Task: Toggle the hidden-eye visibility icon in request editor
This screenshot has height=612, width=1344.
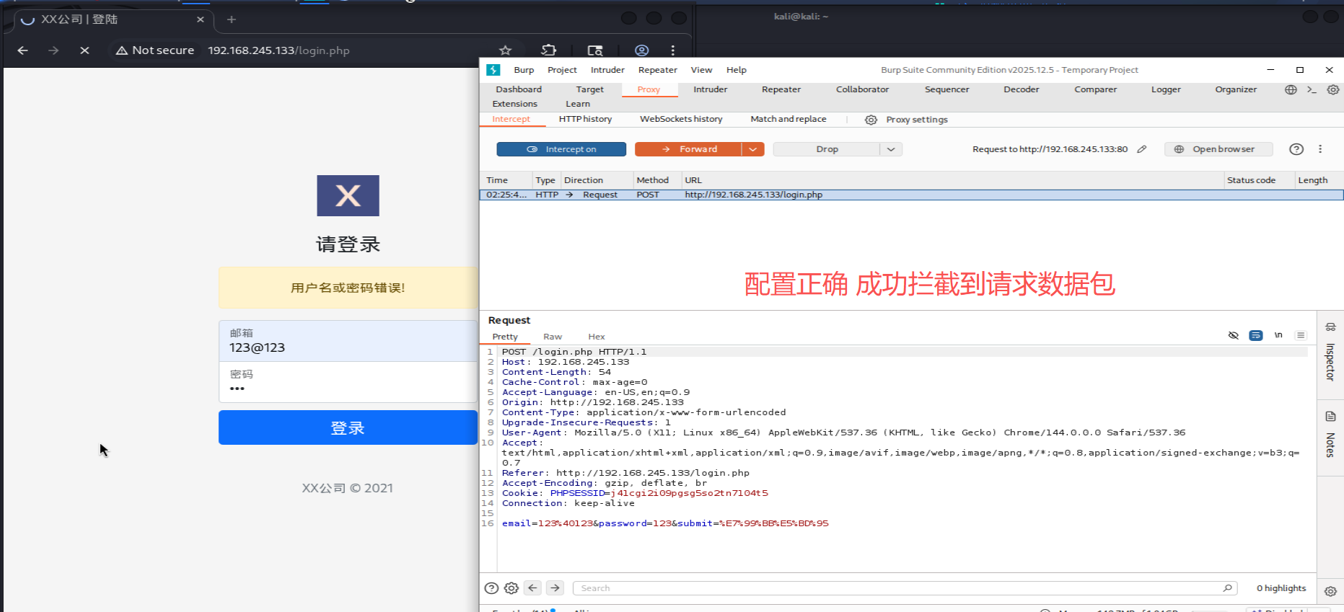Action: [x=1234, y=335]
